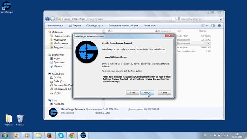
Task: Sort by the Тип column header
Action: [179, 31]
